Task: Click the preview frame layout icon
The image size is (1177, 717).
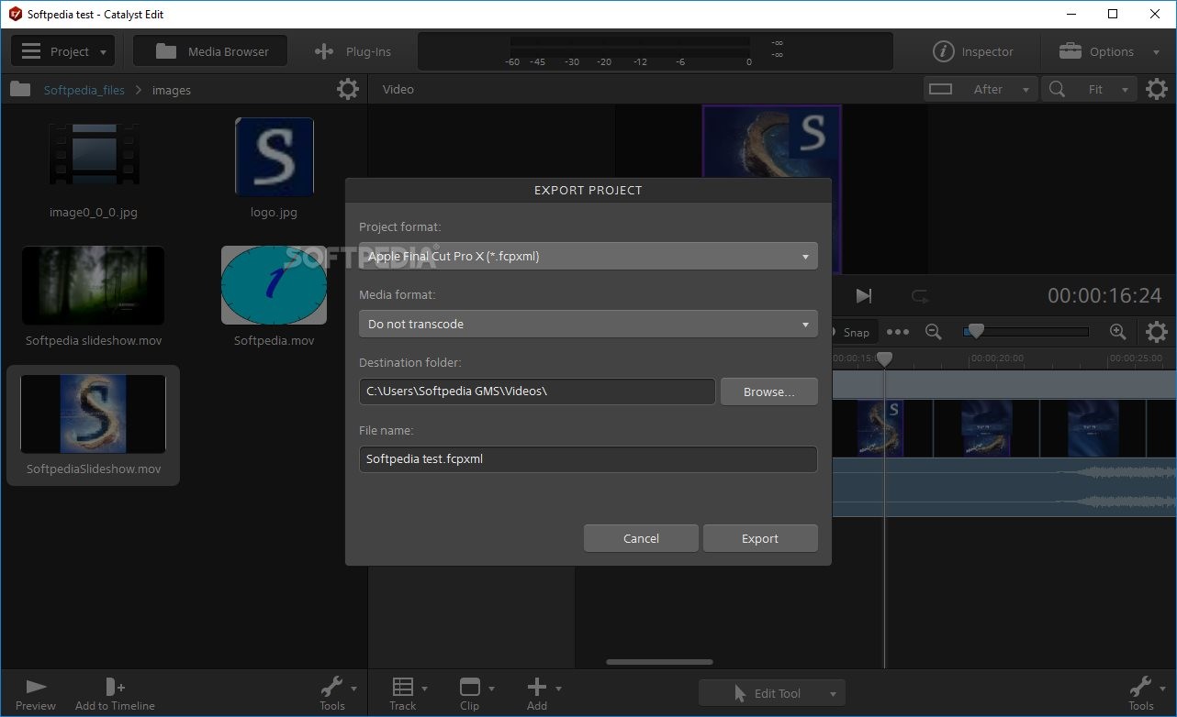Action: tap(941, 89)
